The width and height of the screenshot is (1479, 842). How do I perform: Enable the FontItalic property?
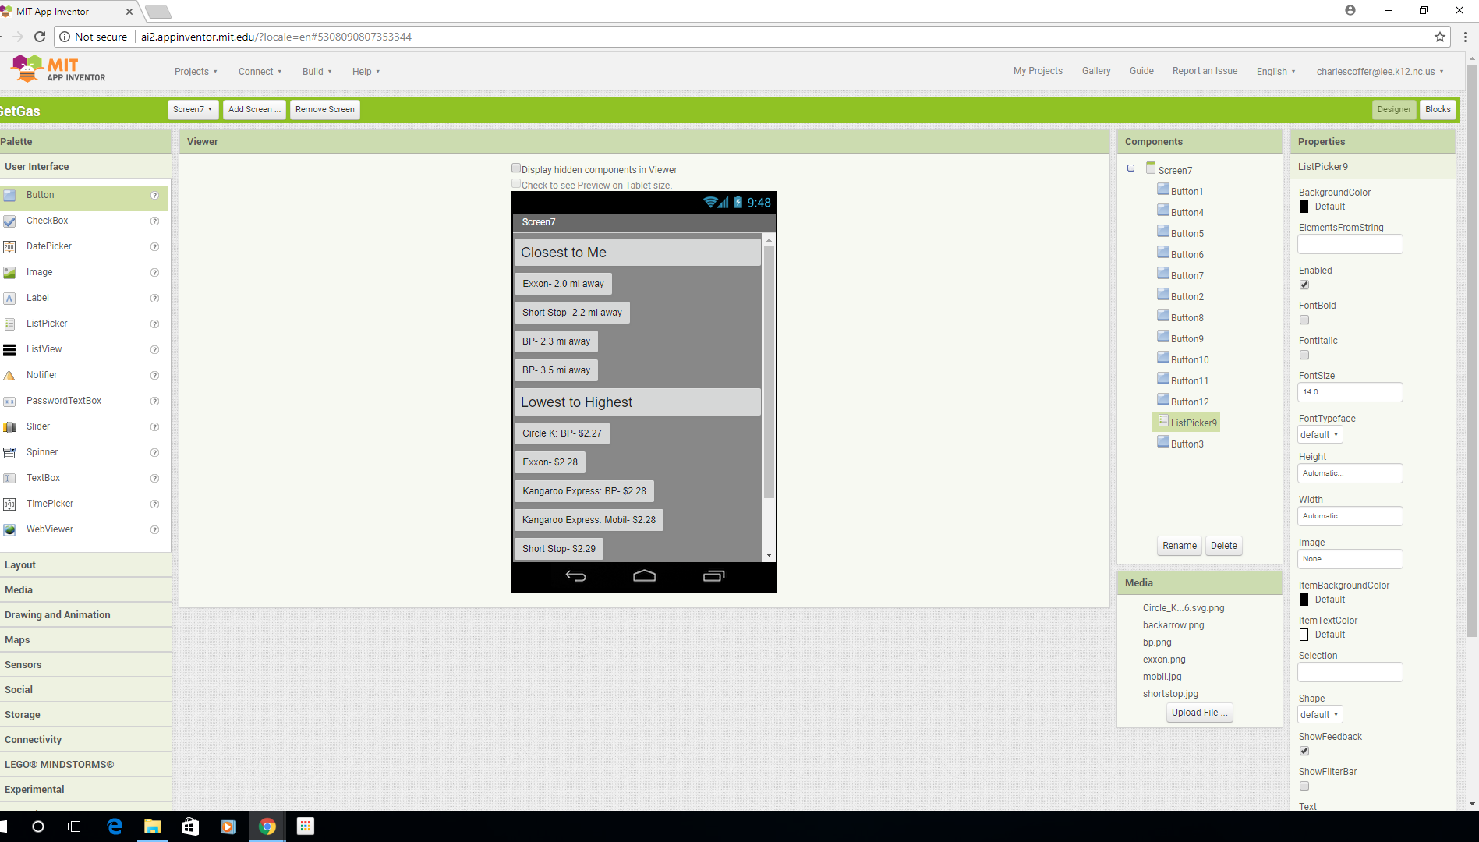point(1304,355)
